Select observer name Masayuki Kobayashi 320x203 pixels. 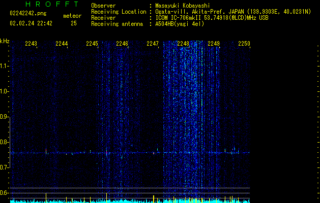183,6
